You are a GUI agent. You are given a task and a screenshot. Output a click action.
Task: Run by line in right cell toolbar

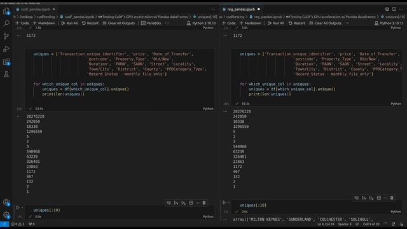coord(357,198)
